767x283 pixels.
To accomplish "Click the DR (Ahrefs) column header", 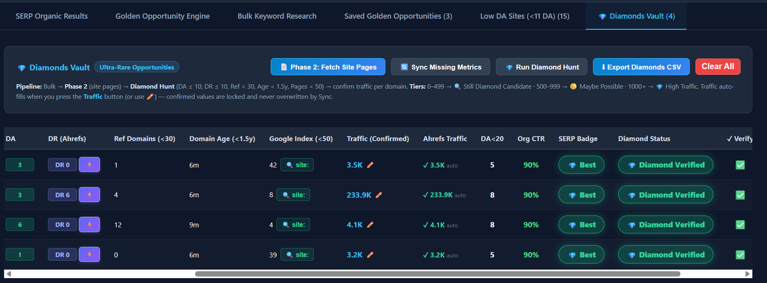I will 67,139.
